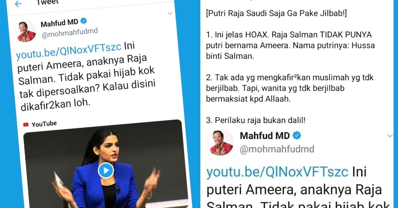The width and height of the screenshot is (398, 208).
Task: Open @mohmahfudmd handle in right tweet
Action: click(x=277, y=149)
